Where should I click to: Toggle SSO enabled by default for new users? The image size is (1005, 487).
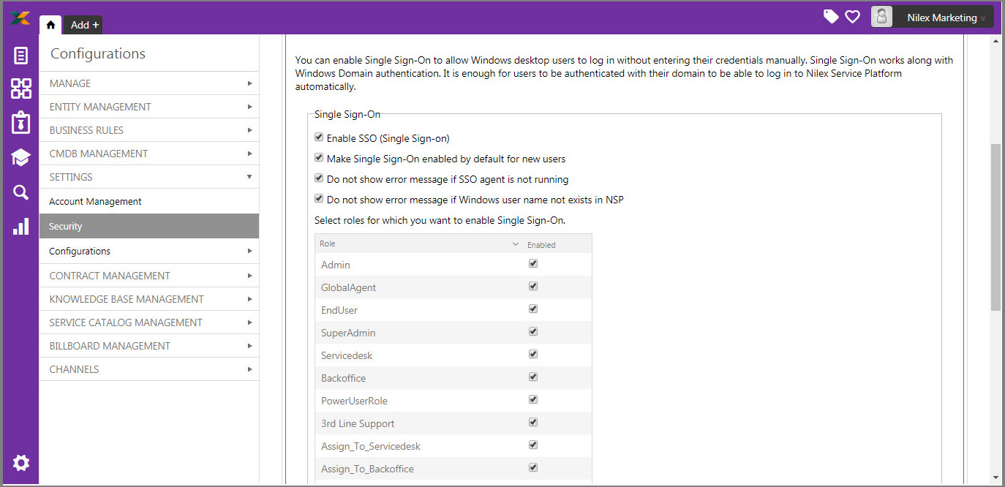[319, 157]
